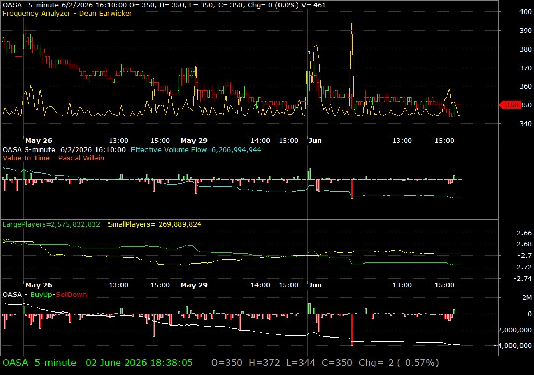534x375 pixels.
Task: Click the Jun date on the price chart time axis
Action: click(315, 140)
